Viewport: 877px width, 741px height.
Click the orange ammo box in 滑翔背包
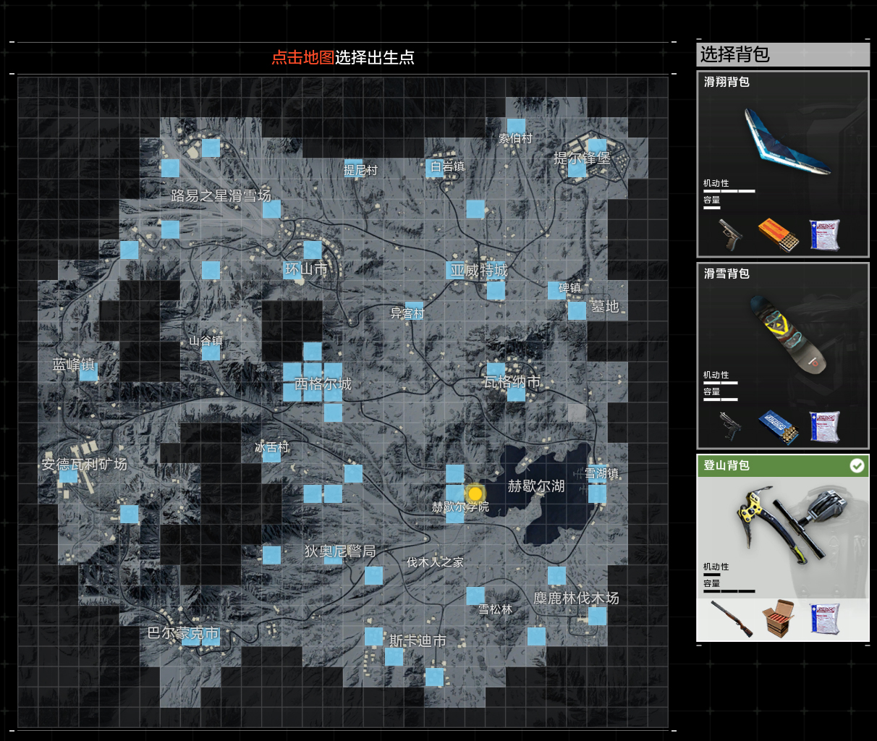tap(779, 234)
